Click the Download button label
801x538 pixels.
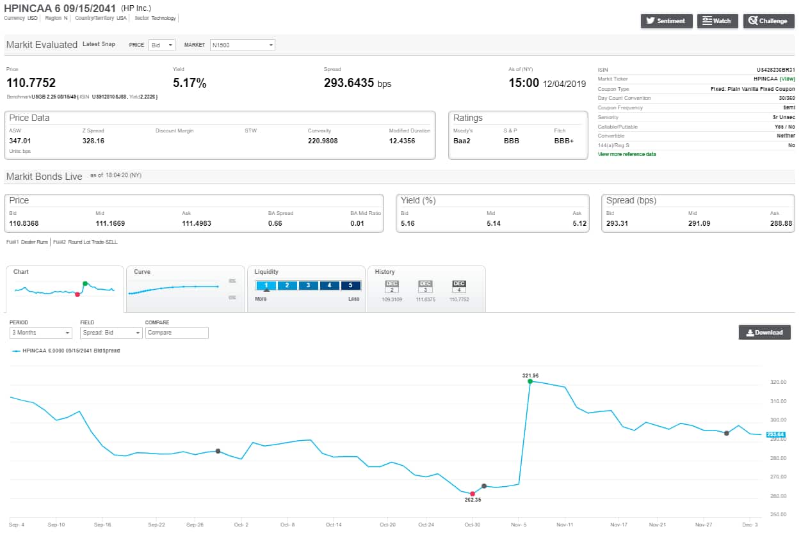pyautogui.click(x=768, y=333)
